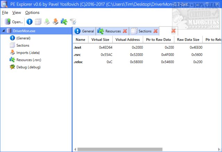Click the horizontal scrollbar thumb
The height and width of the screenshot is (152, 222).
tap(120, 149)
